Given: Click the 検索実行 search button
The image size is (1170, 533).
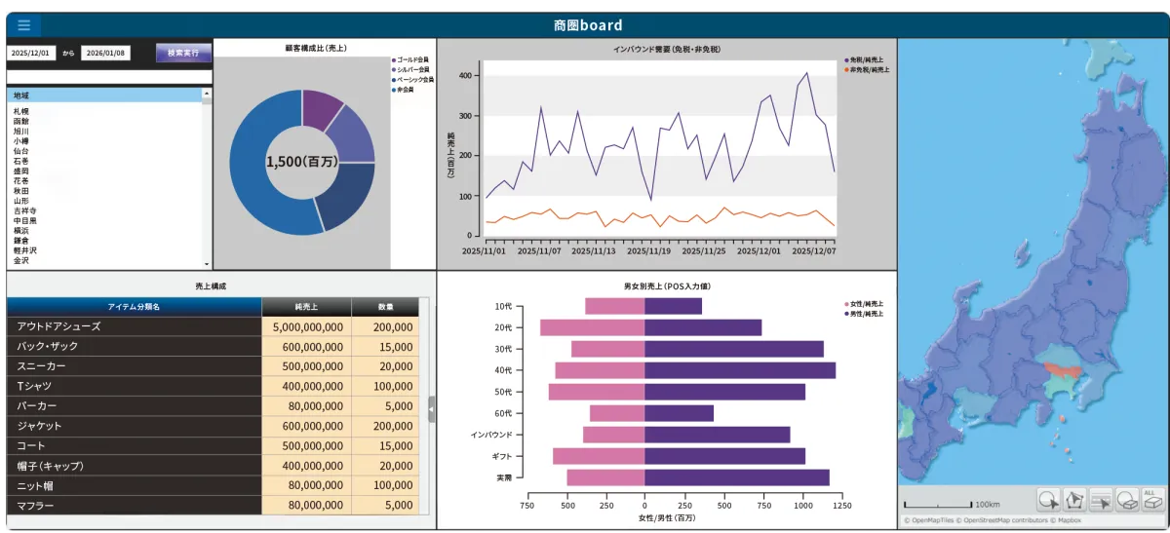Looking at the screenshot, I should [183, 53].
